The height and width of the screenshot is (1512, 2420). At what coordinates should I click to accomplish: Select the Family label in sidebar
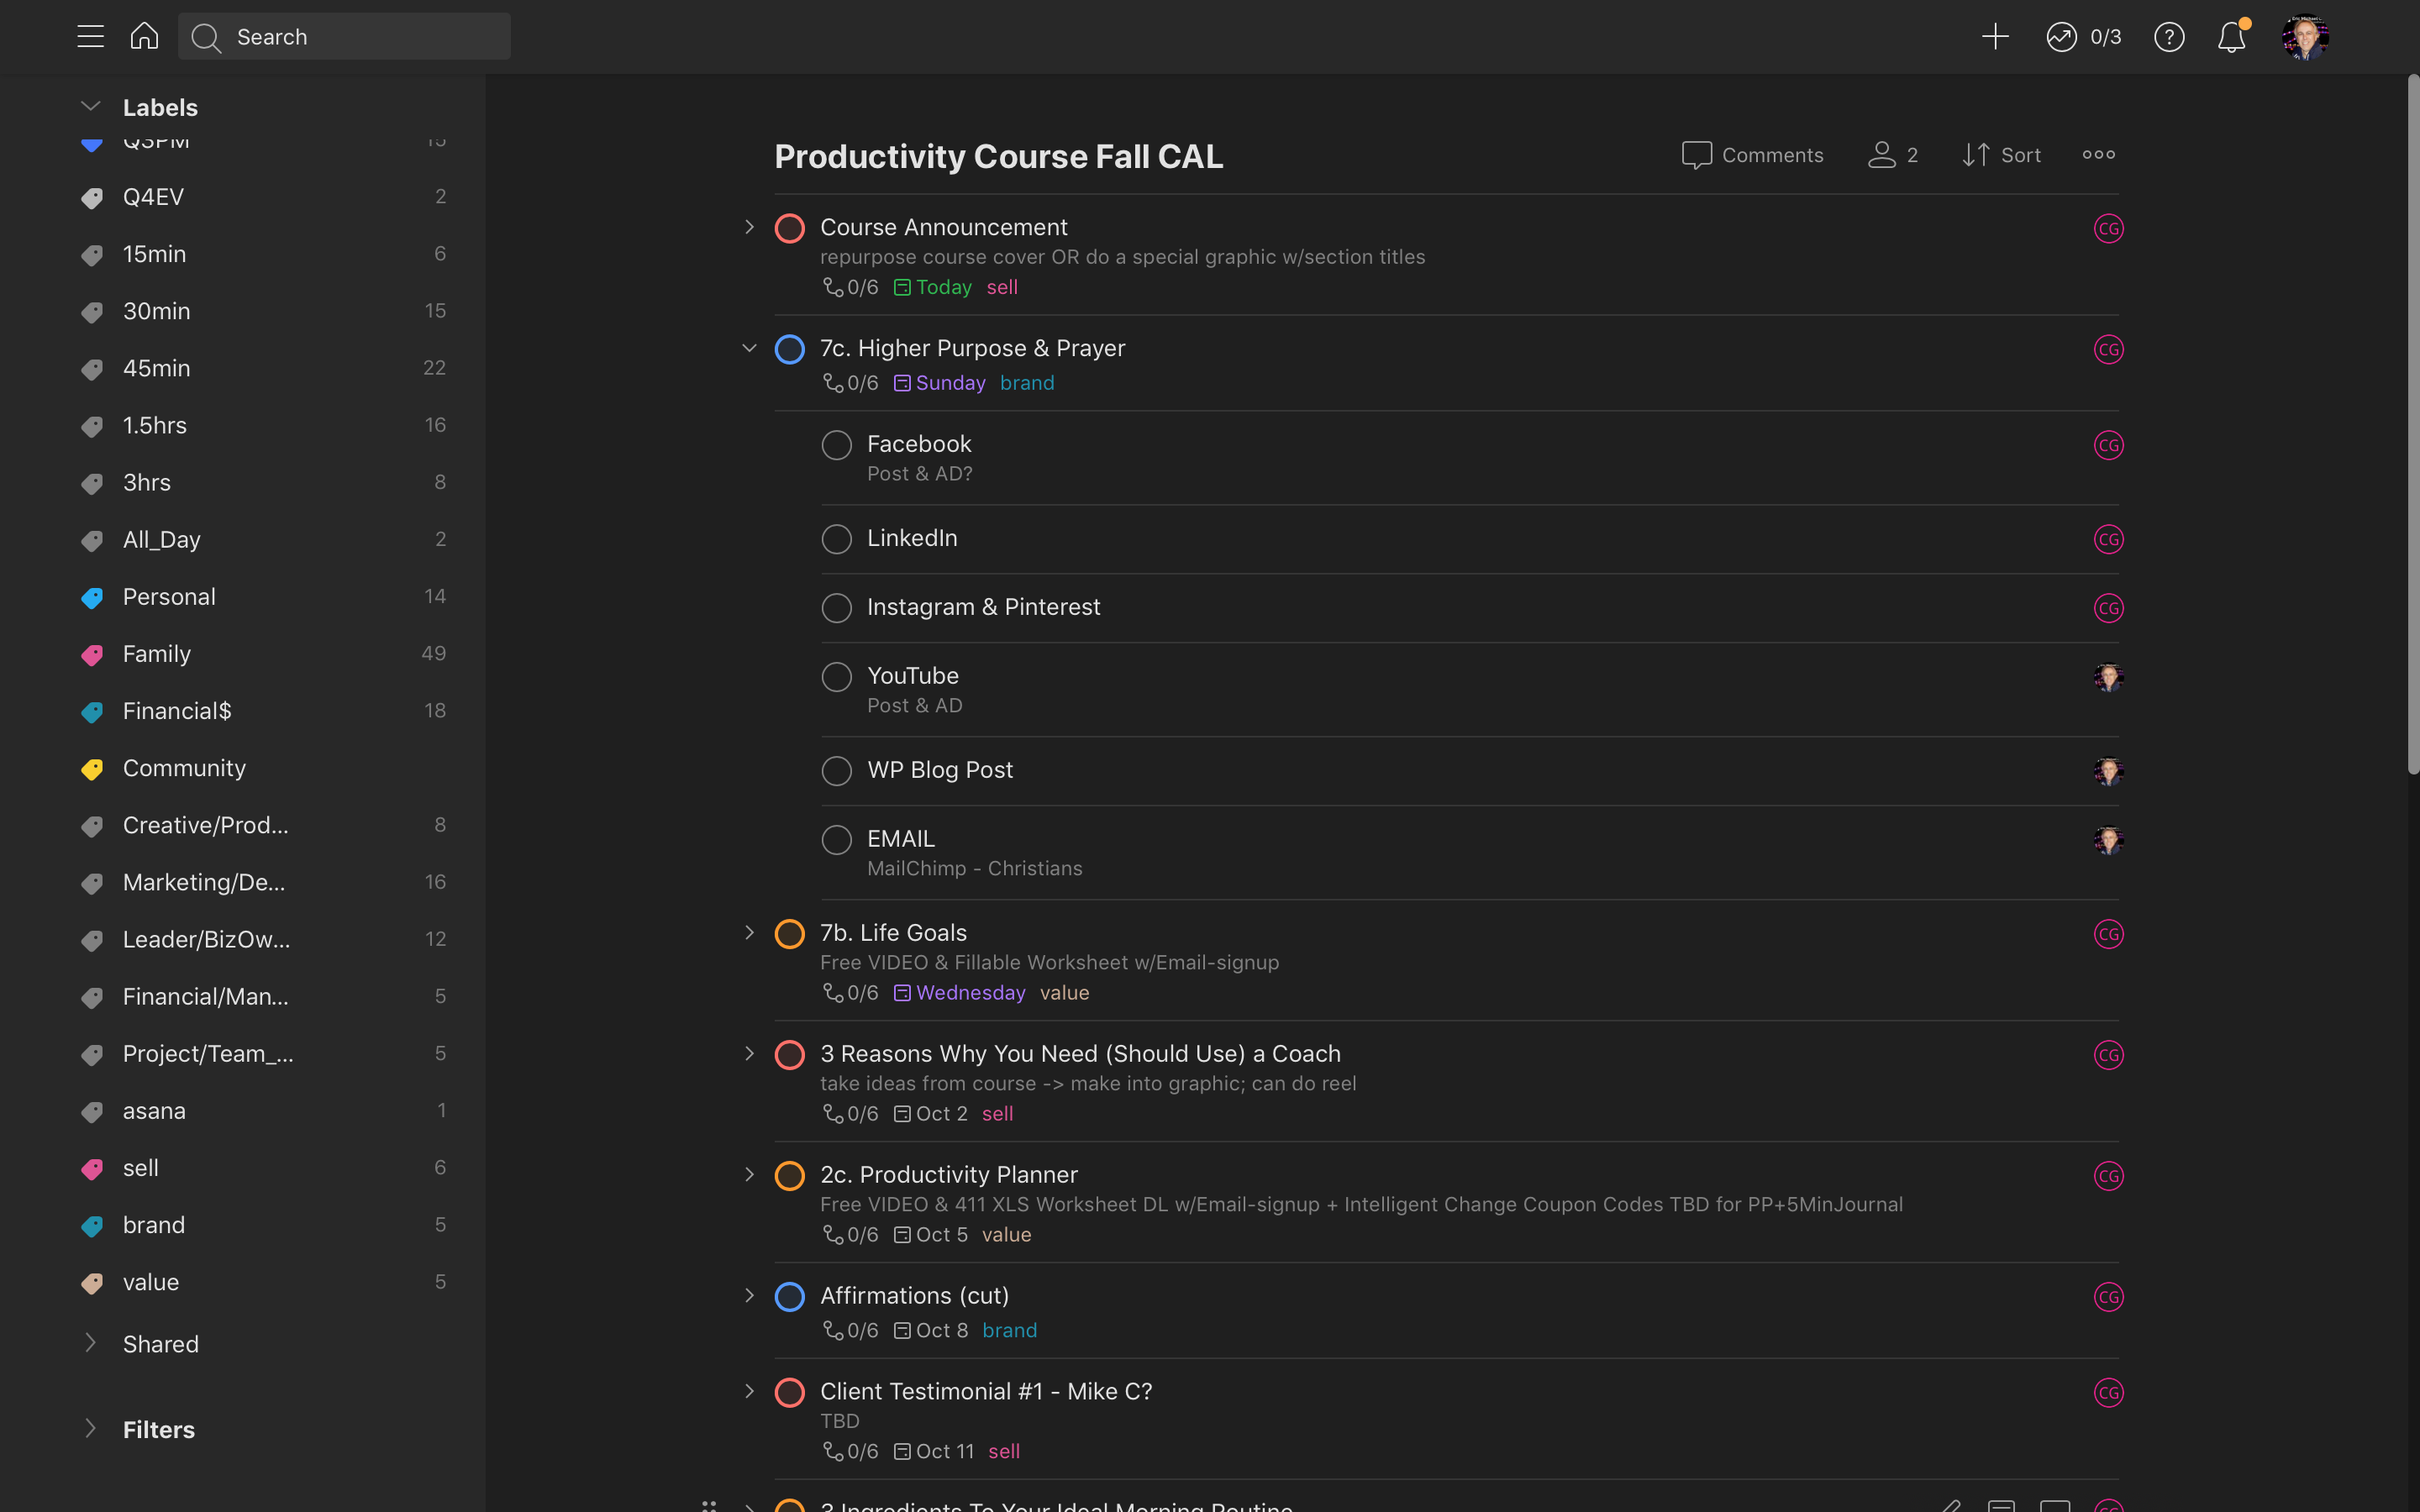click(157, 654)
